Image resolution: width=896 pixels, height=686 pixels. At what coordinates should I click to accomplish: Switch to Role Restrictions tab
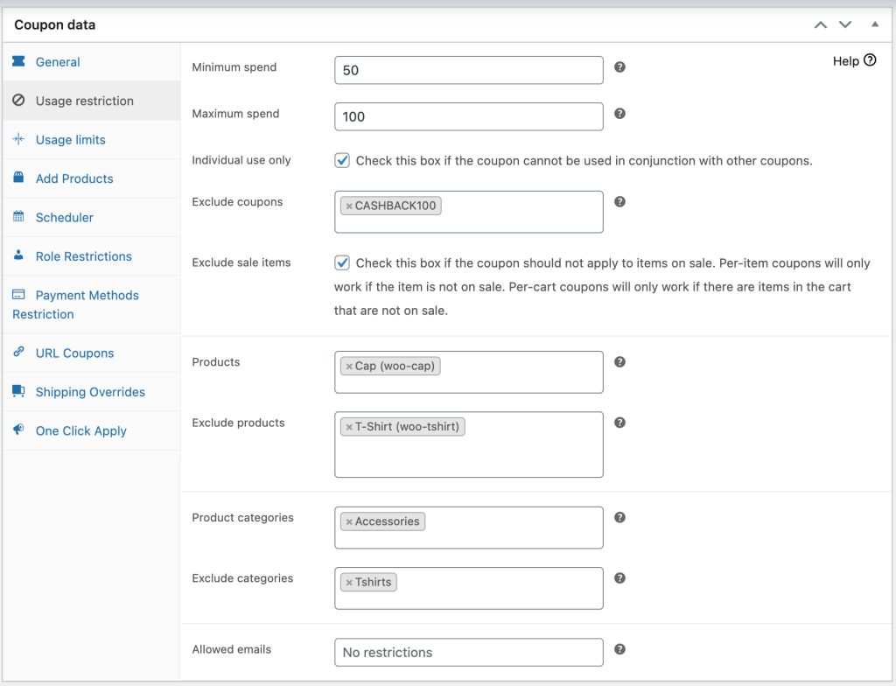tap(83, 256)
